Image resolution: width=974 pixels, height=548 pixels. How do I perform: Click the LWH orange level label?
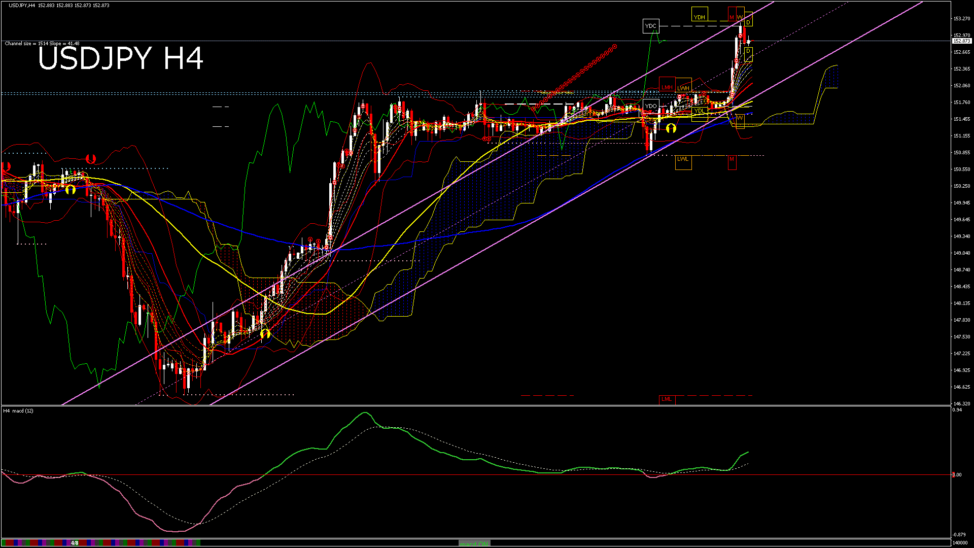pos(683,88)
